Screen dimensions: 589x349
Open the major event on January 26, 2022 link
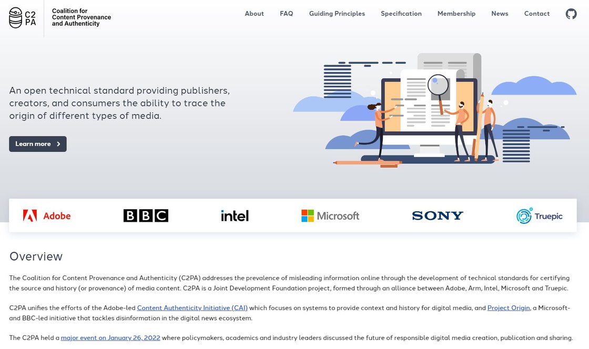click(110, 338)
